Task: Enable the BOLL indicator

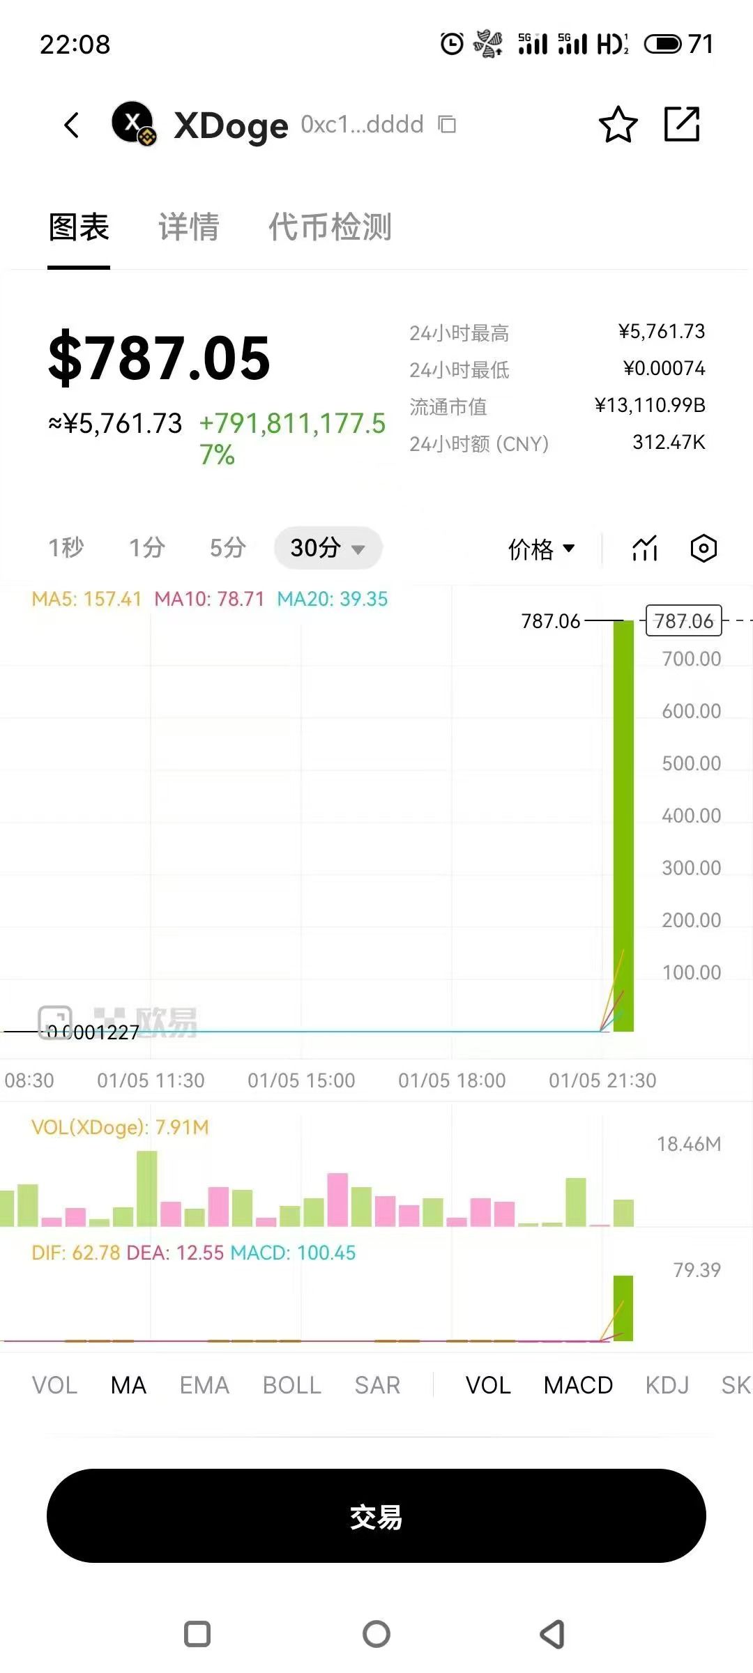Action: [291, 1385]
